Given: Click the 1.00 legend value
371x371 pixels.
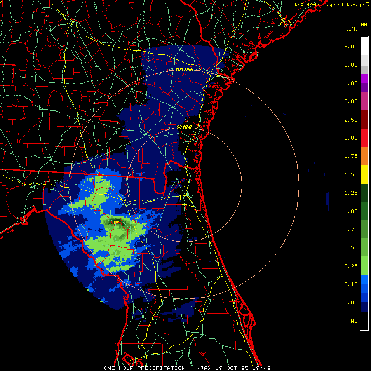Looking at the screenshot, I should [x=351, y=211].
